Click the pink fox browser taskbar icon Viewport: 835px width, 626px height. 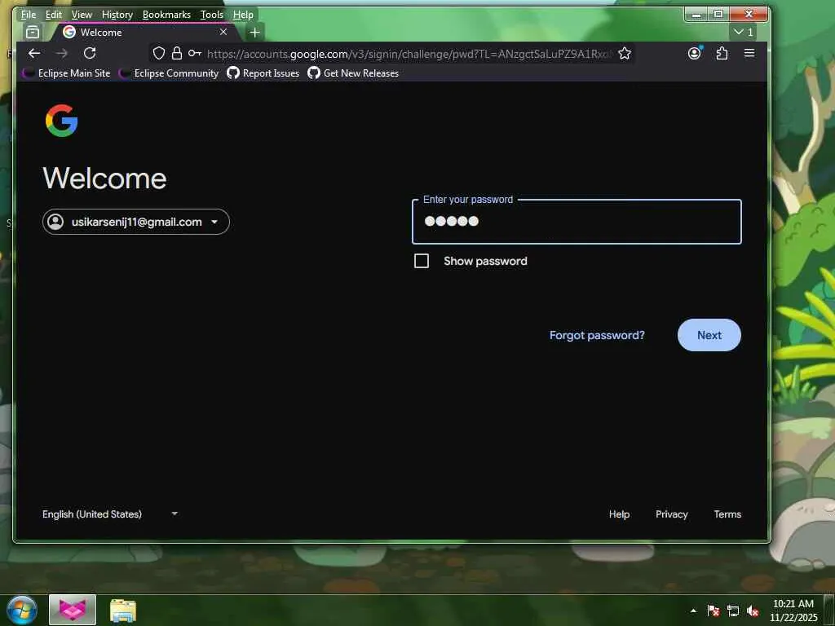(73, 610)
